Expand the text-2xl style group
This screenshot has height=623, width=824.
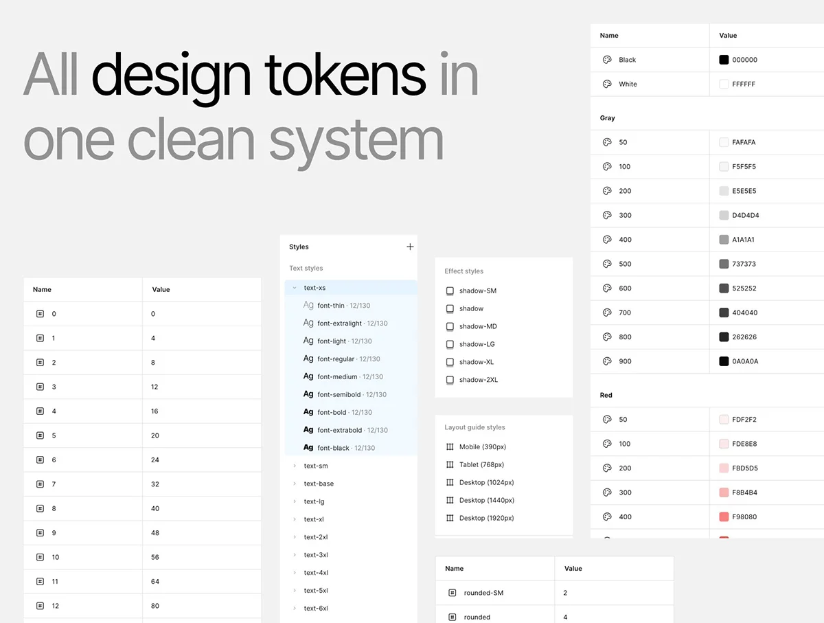click(295, 537)
